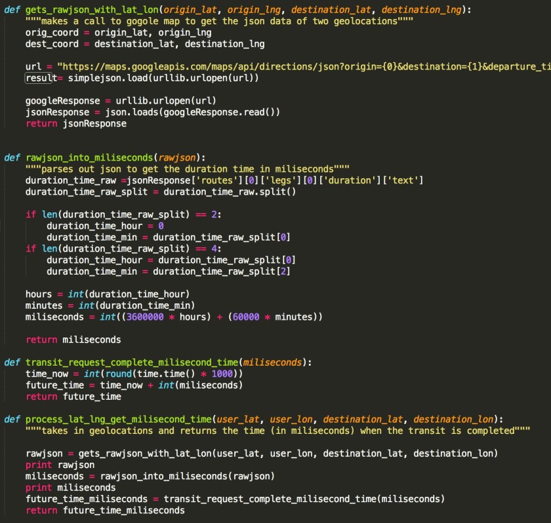This screenshot has width=551, height=523.
Task: Select the origin_lat parameter
Action: (x=190, y=10)
